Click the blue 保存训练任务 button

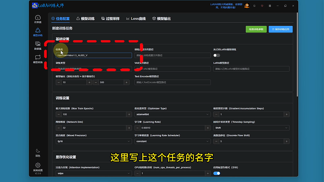[x=281, y=29]
